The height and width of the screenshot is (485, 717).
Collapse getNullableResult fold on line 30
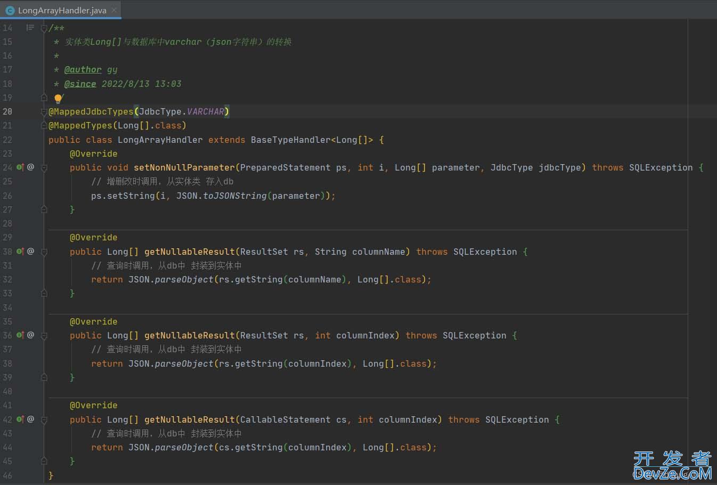click(44, 252)
